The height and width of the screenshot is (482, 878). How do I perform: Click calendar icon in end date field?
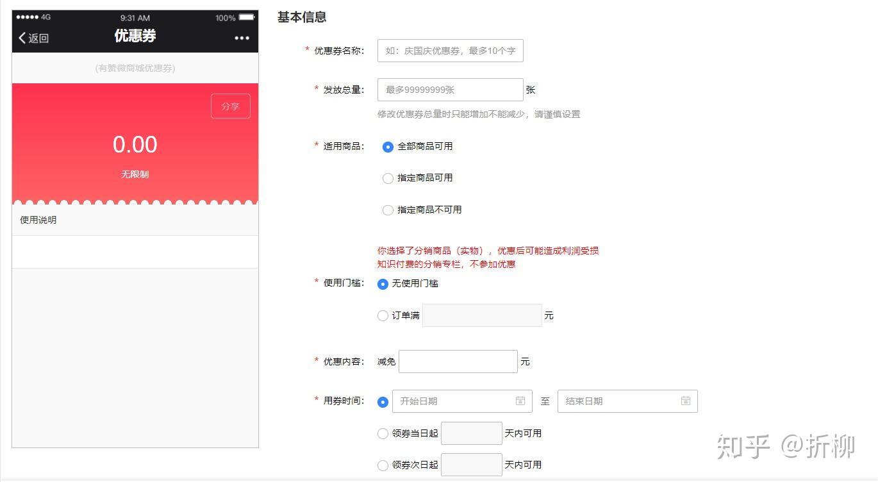coord(686,401)
